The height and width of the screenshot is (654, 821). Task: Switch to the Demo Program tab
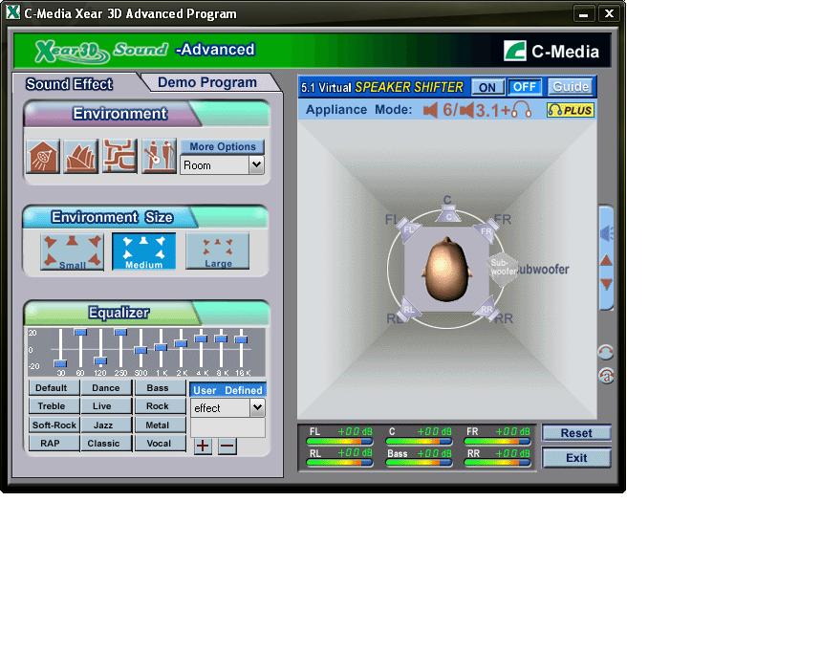point(207,83)
